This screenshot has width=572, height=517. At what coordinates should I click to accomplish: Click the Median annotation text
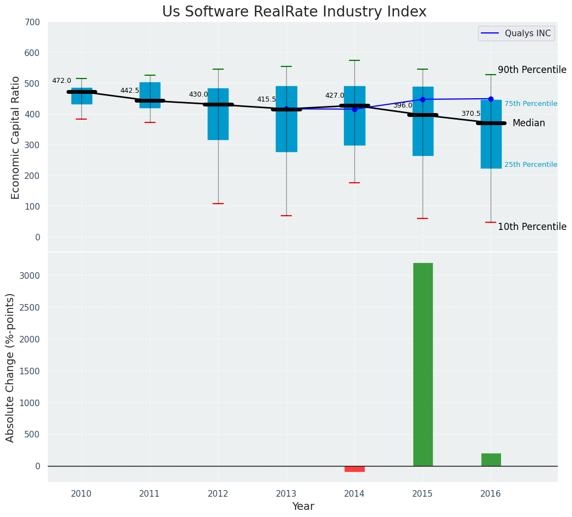[x=529, y=123]
